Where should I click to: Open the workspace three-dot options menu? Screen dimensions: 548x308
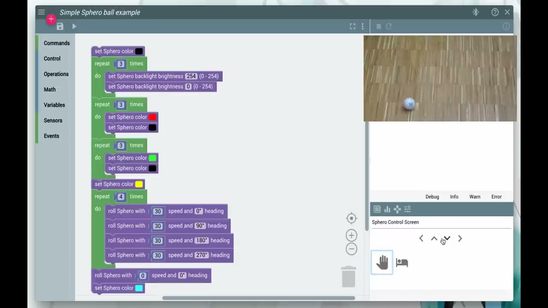[x=363, y=27]
